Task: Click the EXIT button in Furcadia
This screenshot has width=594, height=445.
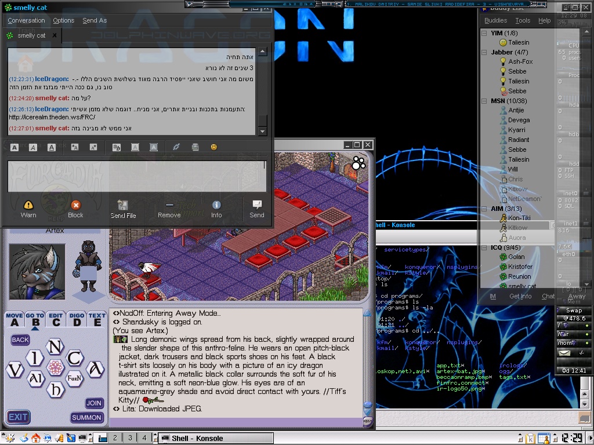Action: pyautogui.click(x=18, y=417)
